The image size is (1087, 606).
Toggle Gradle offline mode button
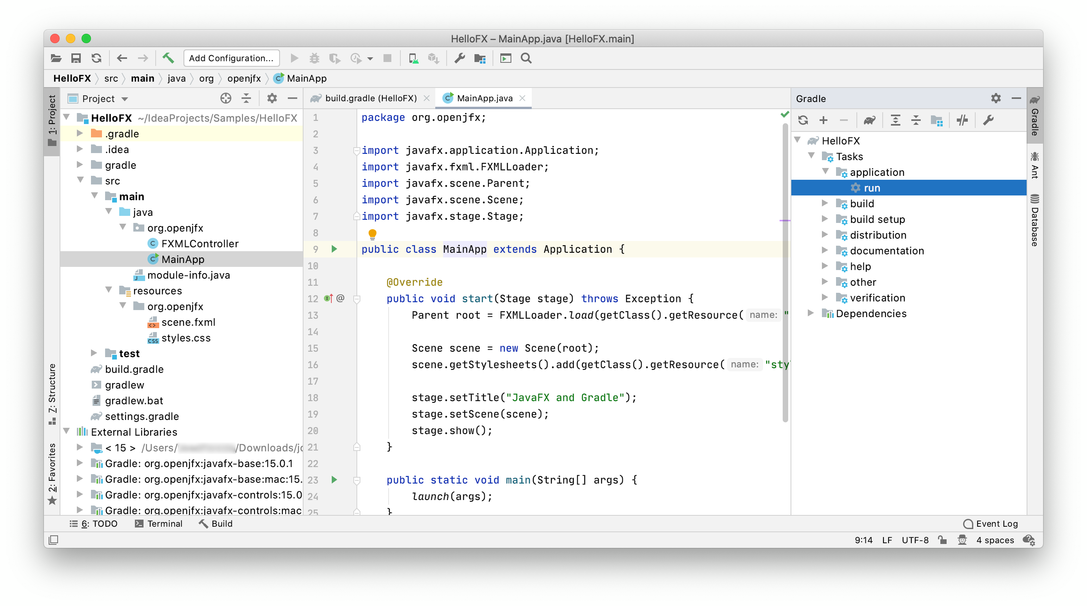point(963,120)
